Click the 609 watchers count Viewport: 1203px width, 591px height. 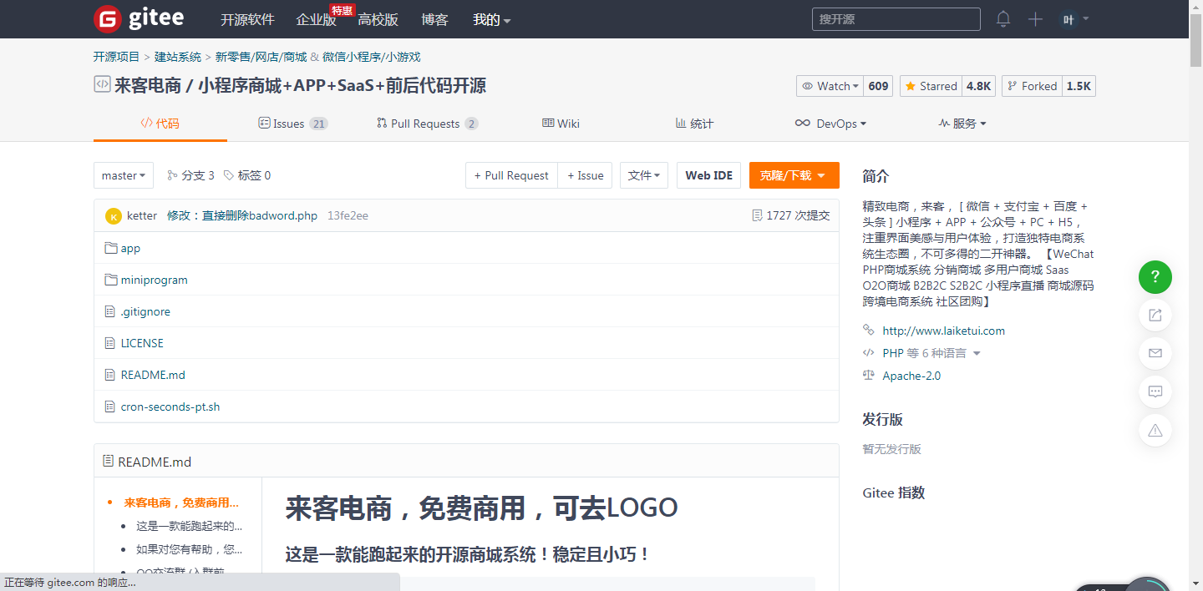879,86
